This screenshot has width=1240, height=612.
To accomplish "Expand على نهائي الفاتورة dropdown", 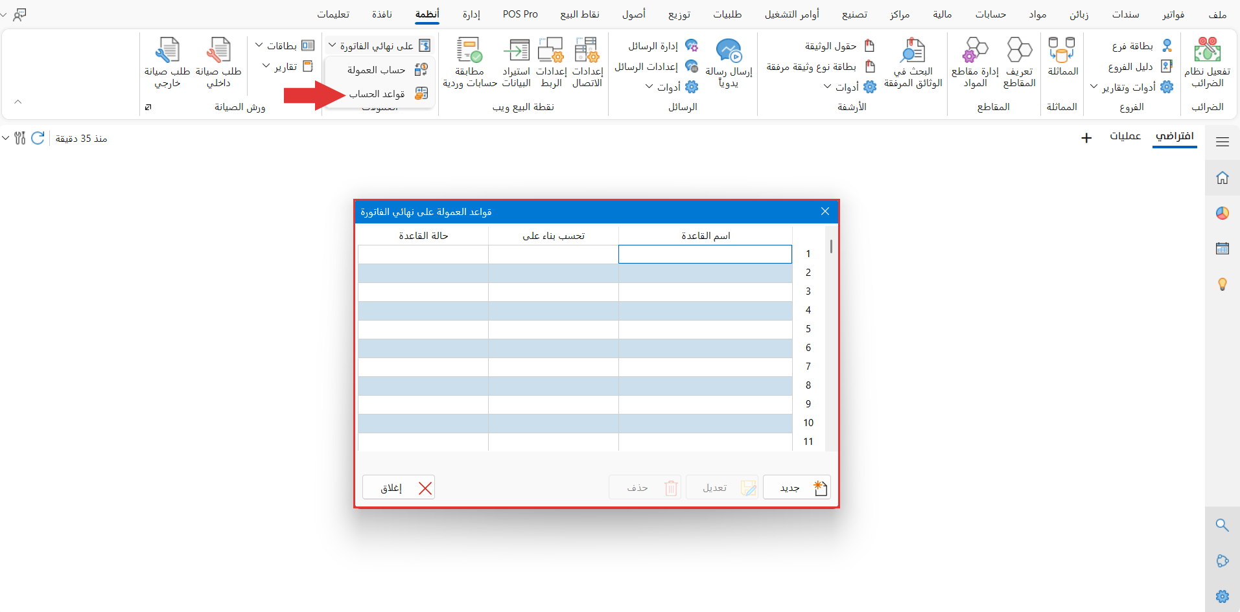I will click(x=379, y=45).
